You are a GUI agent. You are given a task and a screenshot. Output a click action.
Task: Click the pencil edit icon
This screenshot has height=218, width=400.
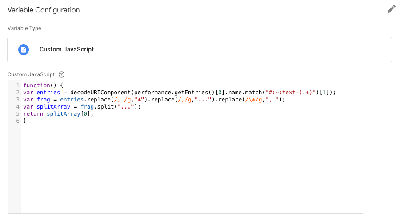pyautogui.click(x=391, y=9)
